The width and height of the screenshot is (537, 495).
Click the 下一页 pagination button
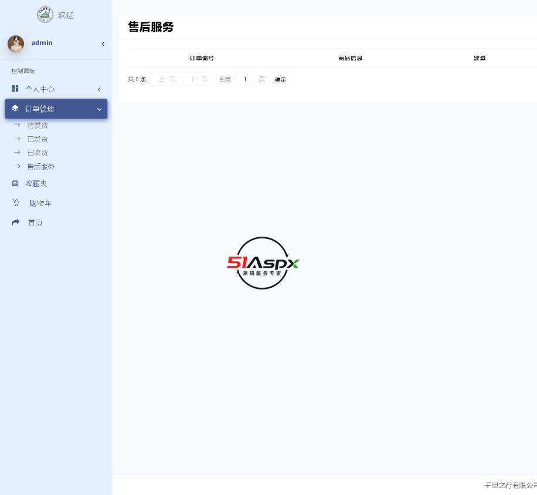tap(199, 79)
